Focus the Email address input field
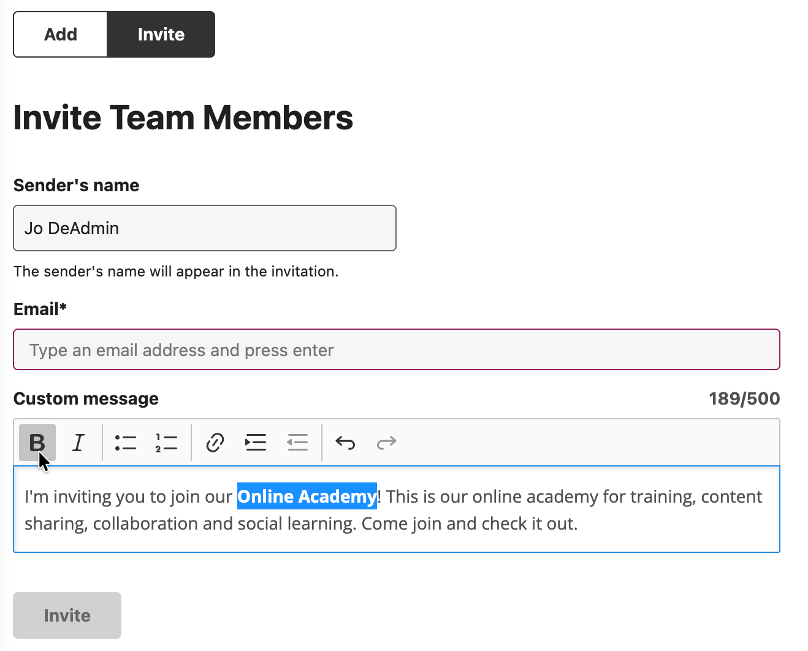Image resolution: width=808 pixels, height=651 pixels. 396,350
